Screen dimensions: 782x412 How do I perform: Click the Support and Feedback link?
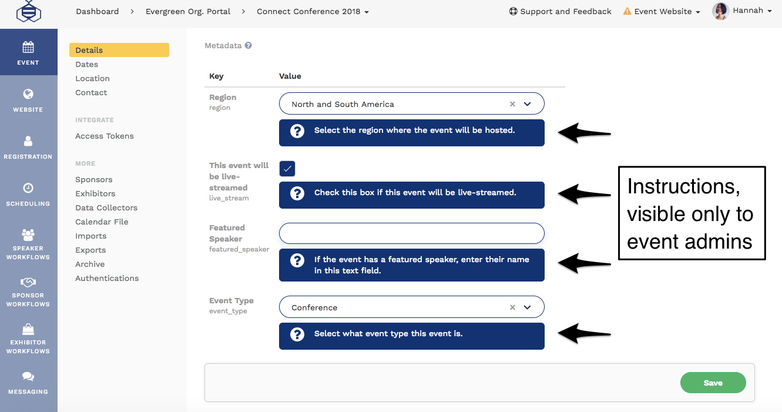[x=566, y=11]
